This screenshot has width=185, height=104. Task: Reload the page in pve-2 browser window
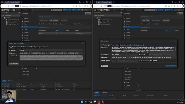click(101, 6)
